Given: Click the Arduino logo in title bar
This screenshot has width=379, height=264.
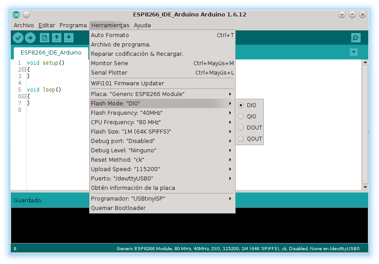Looking at the screenshot, I should pos(16,15).
